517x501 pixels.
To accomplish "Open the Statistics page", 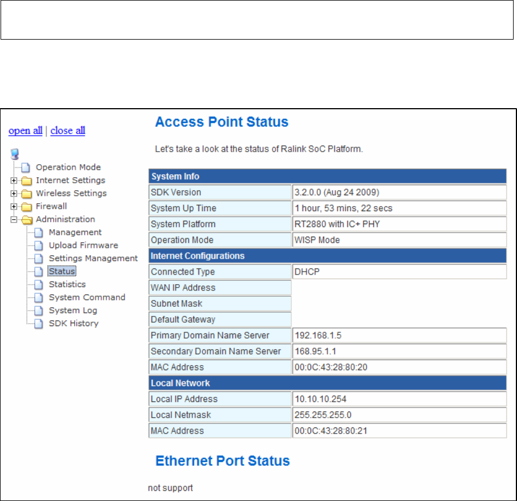I will point(67,285).
